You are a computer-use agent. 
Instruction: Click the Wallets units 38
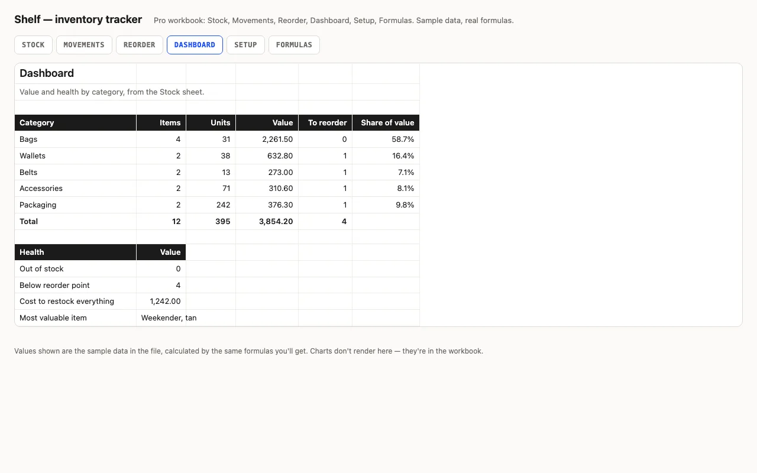(x=211, y=156)
